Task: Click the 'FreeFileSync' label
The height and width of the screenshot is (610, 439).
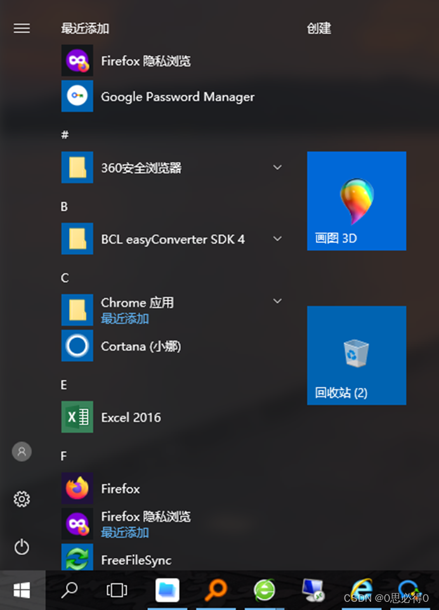Action: click(136, 560)
